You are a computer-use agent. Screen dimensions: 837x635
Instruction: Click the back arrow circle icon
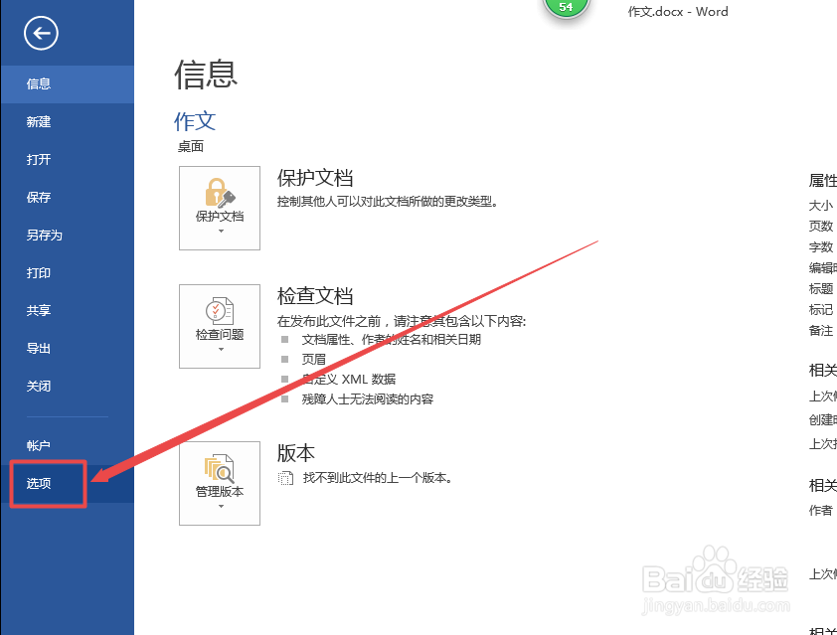(40, 34)
